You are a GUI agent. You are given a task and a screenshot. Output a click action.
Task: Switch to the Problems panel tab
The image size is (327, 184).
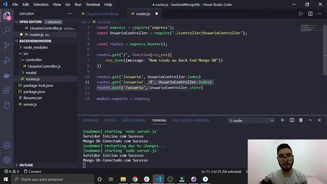tap(90, 121)
